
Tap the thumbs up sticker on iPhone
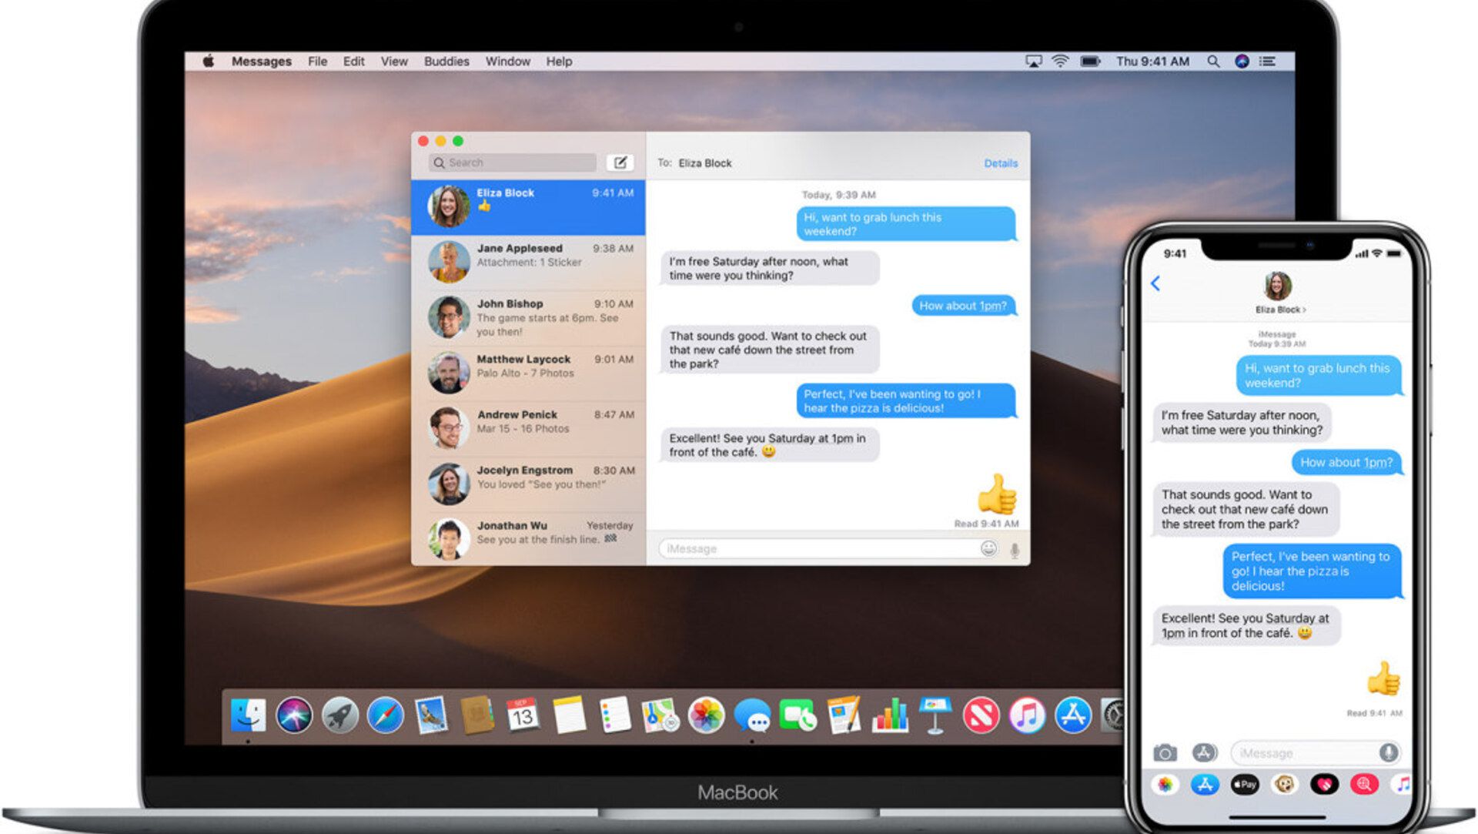[1383, 679]
